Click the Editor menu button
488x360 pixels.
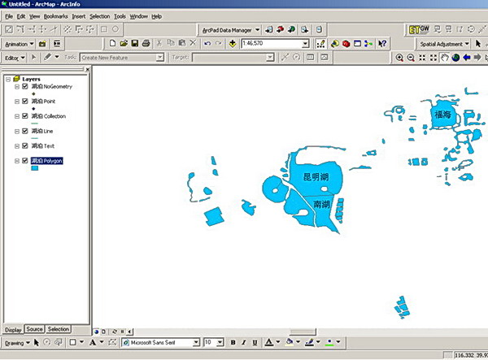pos(13,58)
